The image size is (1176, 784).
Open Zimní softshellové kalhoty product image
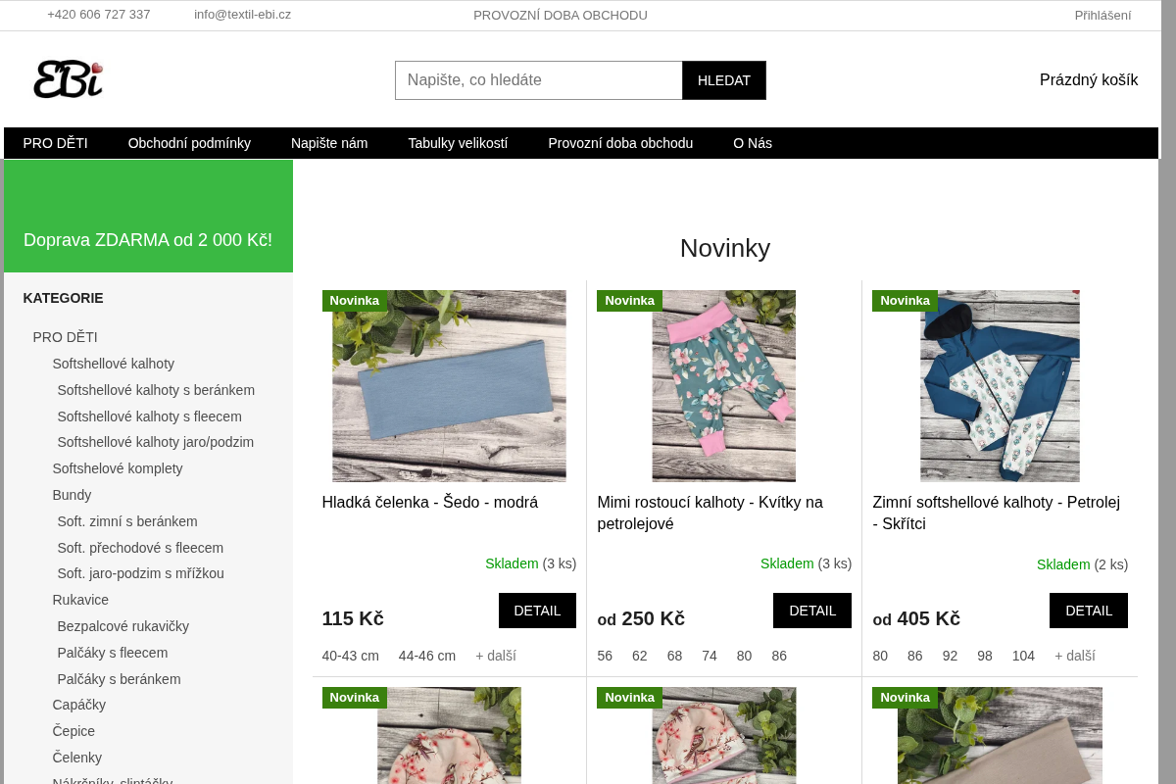coord(1000,386)
